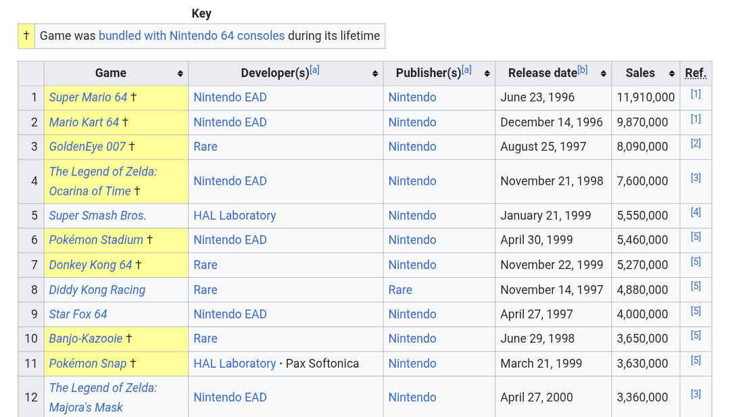Select Pax Softonica developer text
Viewport: 730px width, 417px height.
(322, 364)
